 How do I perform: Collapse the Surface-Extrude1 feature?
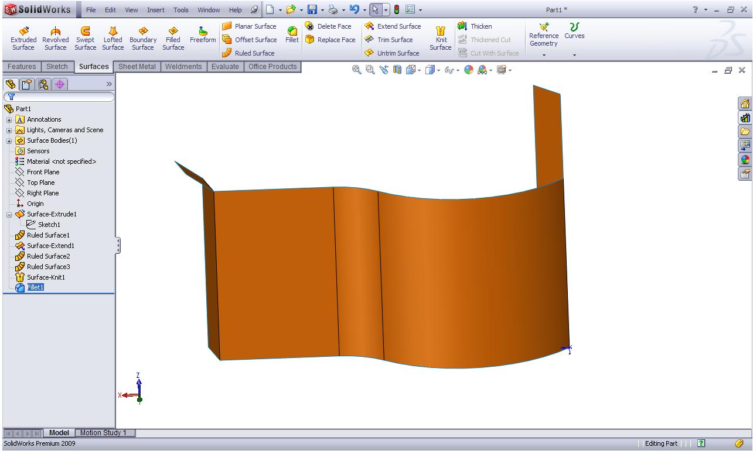coord(9,215)
